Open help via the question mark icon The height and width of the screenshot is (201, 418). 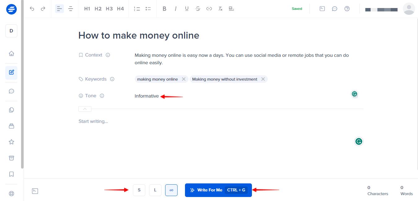pyautogui.click(x=347, y=9)
